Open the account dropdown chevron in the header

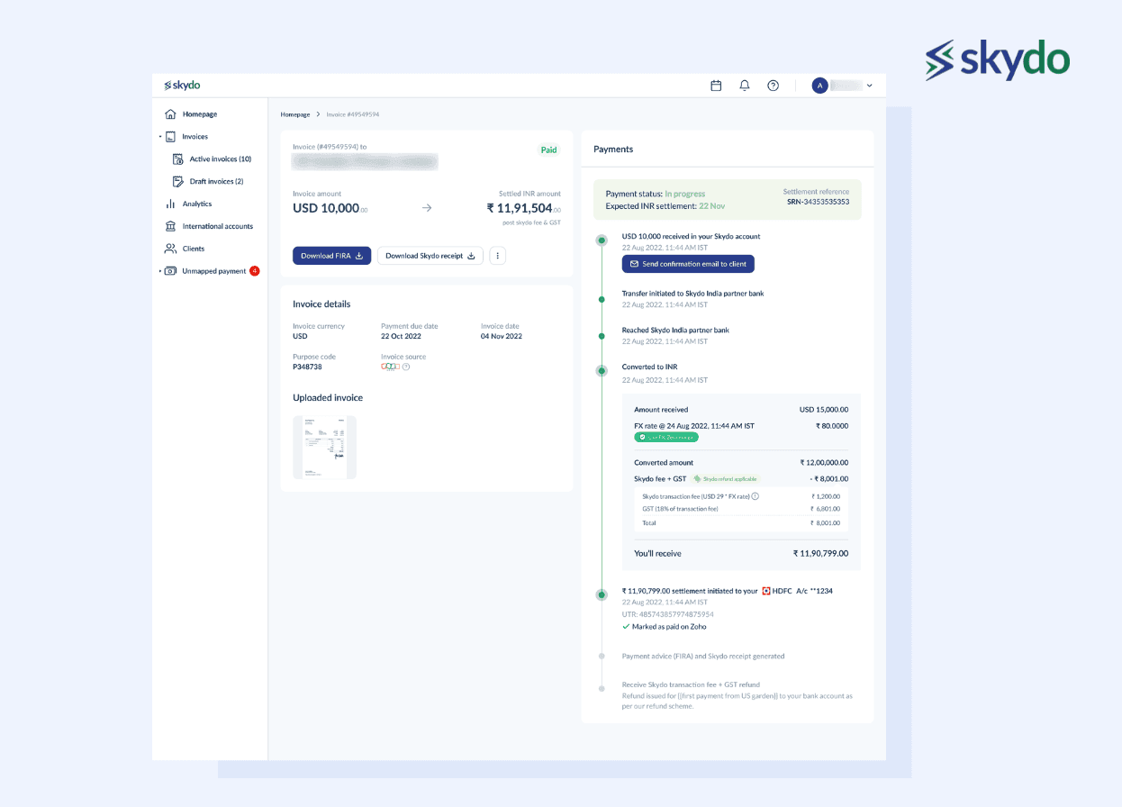pos(868,85)
